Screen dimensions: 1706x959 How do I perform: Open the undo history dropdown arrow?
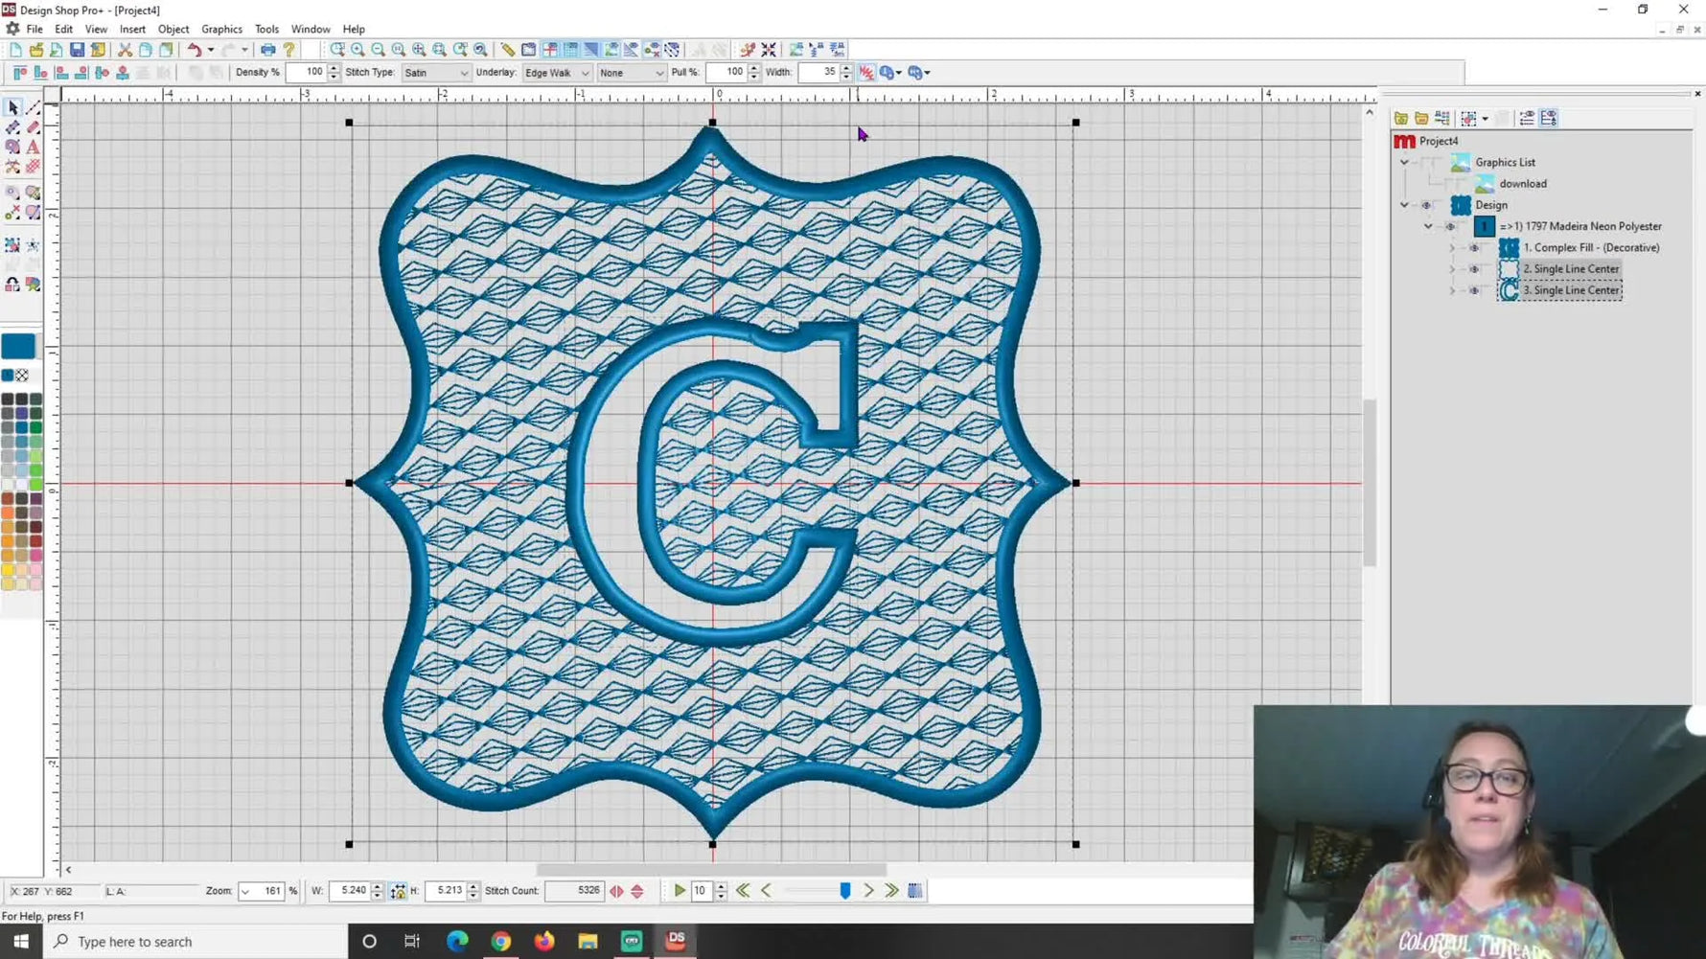click(211, 50)
